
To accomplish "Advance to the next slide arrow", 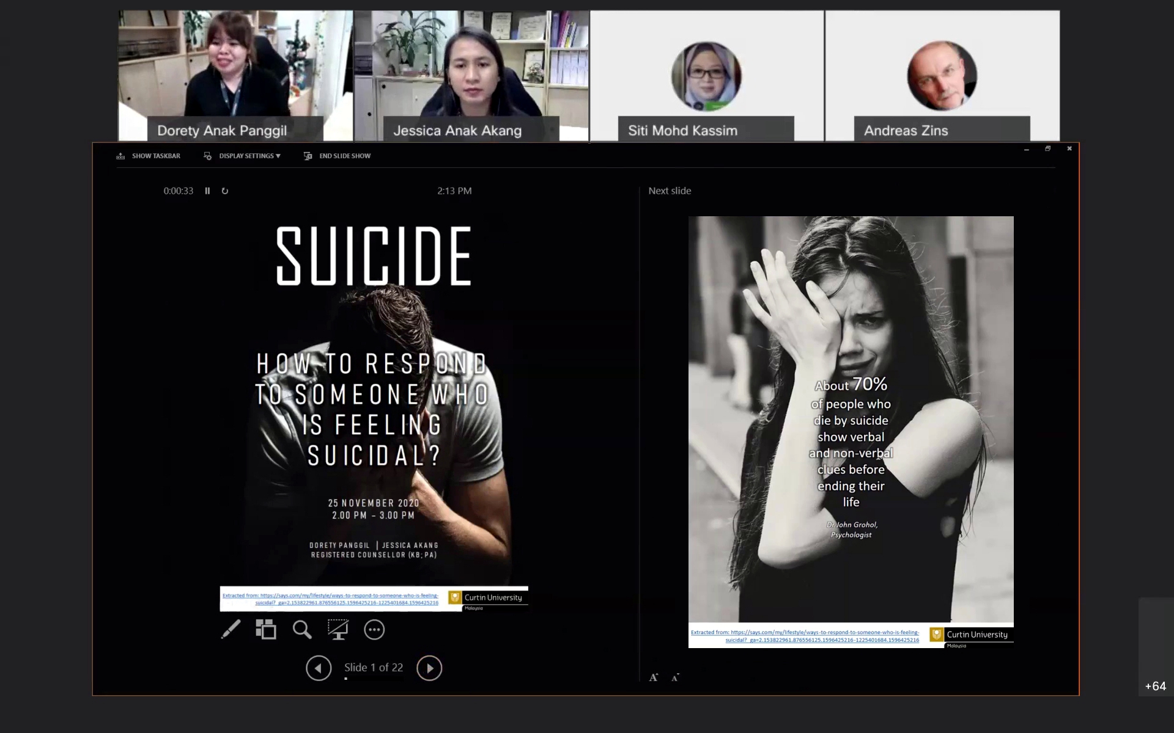I will pos(429,668).
